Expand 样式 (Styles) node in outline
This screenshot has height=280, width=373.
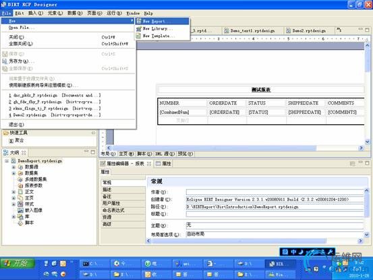point(13,204)
